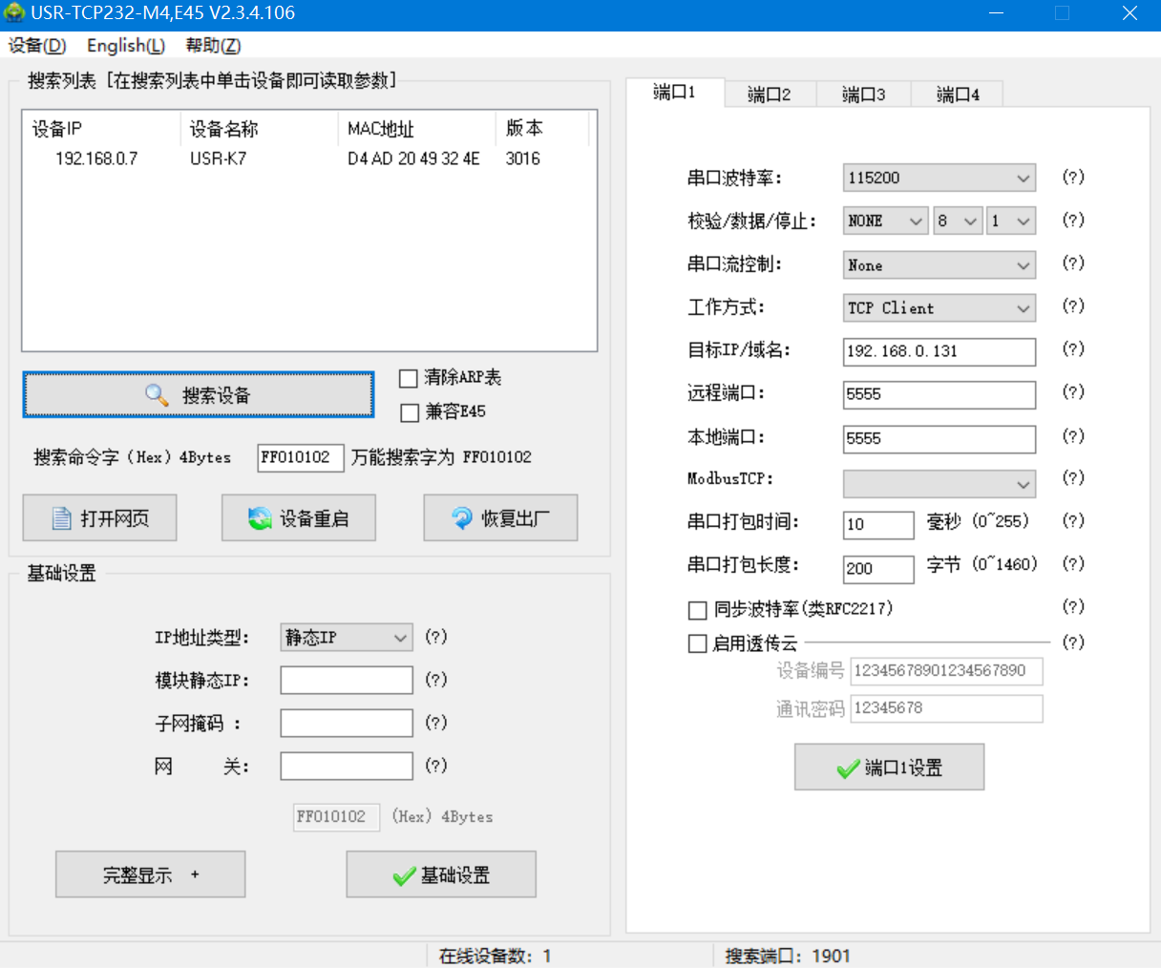Viewport: 1161px width, 968px height.
Task: Click the 设备IP column header
Action: pos(101,129)
